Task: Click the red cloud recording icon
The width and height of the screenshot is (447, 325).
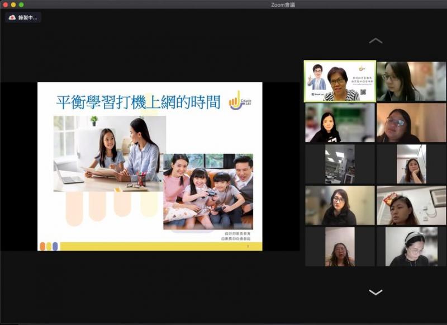Action: click(x=12, y=17)
